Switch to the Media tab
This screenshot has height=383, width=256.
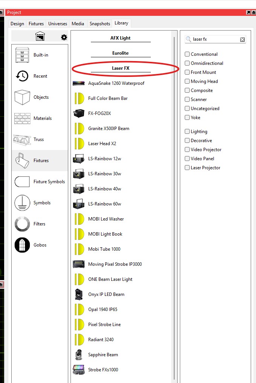coord(78,24)
